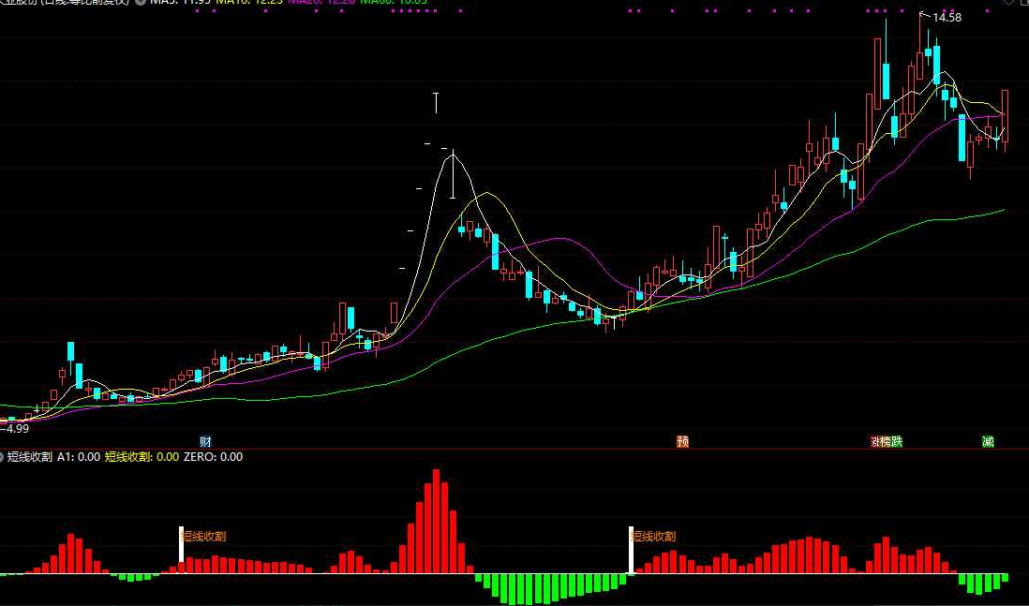1029x606 pixels.
Task: Select the yellow MA10 moving average label
Action: pos(249,2)
